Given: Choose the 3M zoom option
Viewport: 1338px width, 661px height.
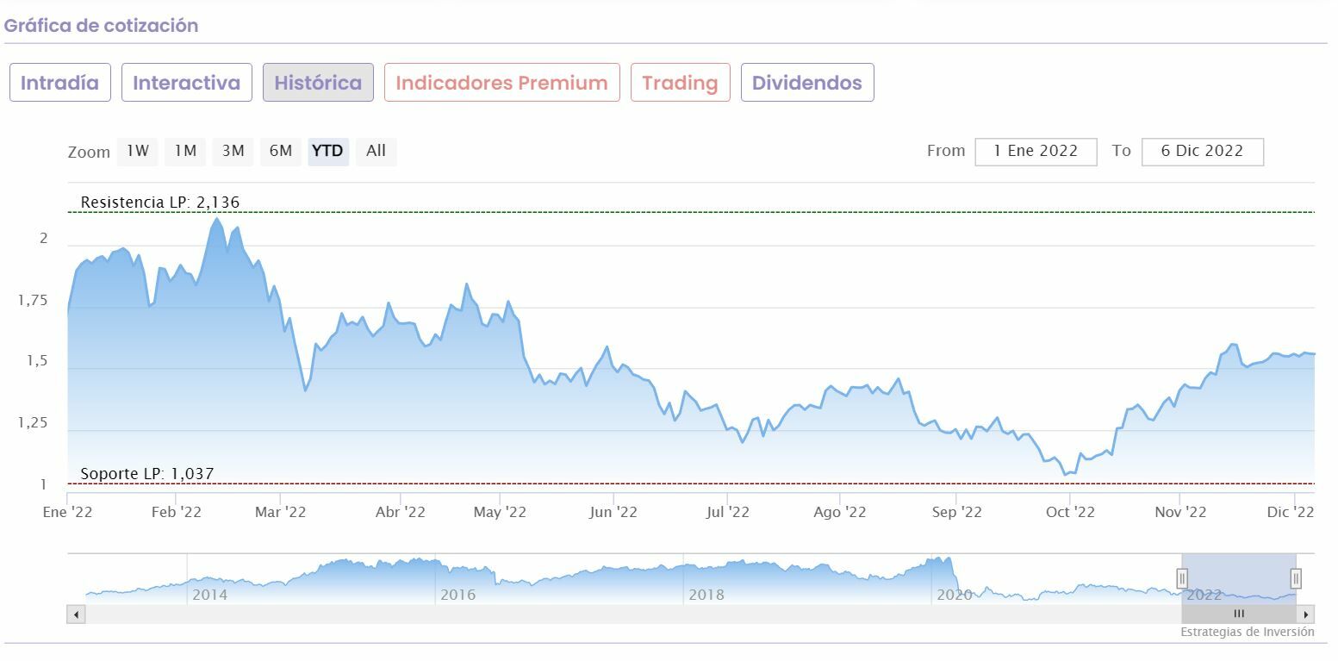Looking at the screenshot, I should click(233, 151).
